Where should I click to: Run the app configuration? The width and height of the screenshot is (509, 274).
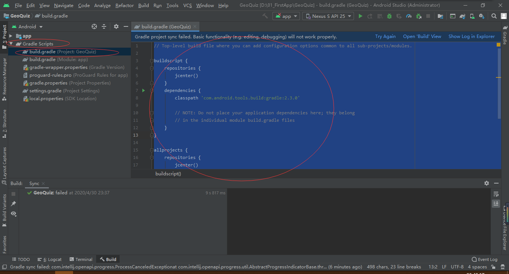pyautogui.click(x=360, y=16)
